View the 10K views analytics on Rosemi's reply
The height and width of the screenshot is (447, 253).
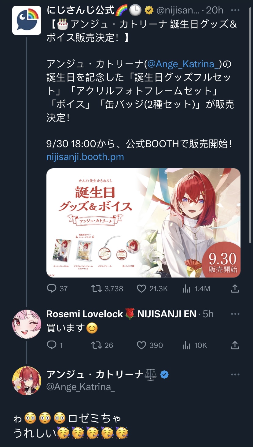coord(195,345)
